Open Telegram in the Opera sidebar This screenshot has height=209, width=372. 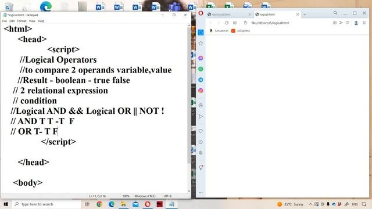point(201,80)
